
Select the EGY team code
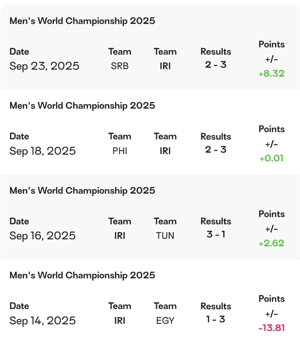click(x=165, y=321)
